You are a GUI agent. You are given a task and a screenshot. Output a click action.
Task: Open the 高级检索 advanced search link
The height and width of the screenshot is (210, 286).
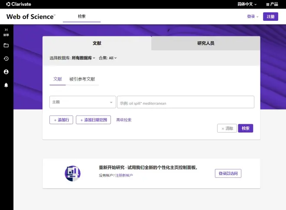click(124, 120)
